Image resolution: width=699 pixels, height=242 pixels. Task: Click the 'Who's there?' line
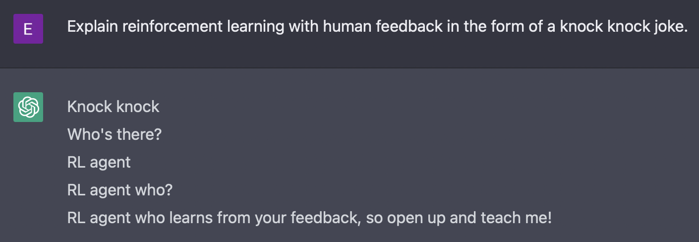point(114,134)
